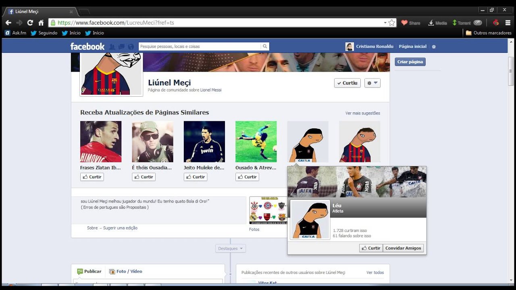This screenshot has height=290, width=516.
Task: Open the Léu page name in the popup
Action: pyautogui.click(x=337, y=205)
